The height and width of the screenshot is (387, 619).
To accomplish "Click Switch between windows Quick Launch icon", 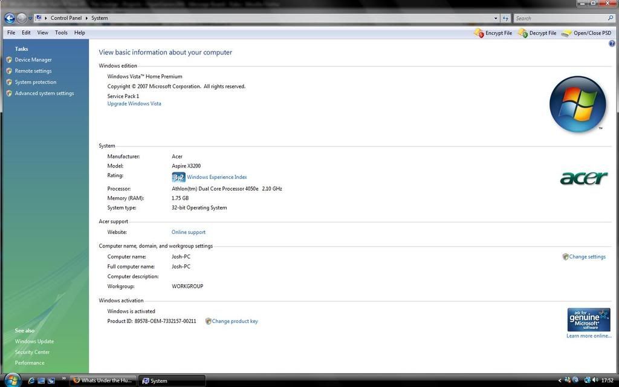I will 51,381.
